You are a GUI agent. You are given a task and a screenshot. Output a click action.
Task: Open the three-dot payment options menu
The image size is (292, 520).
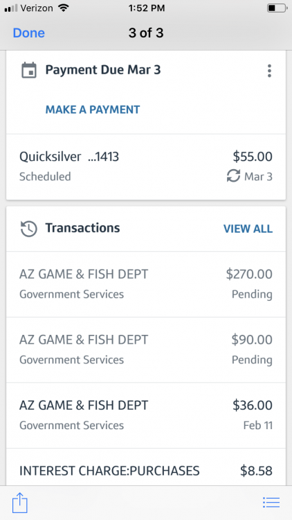269,71
